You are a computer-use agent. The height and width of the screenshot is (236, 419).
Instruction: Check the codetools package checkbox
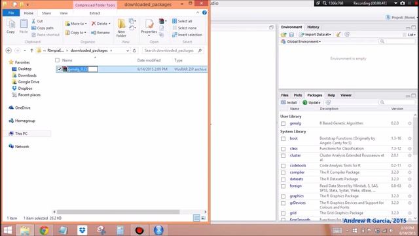[283, 166]
